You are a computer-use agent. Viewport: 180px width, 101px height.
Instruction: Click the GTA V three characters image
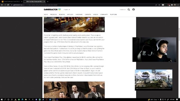click(74, 90)
